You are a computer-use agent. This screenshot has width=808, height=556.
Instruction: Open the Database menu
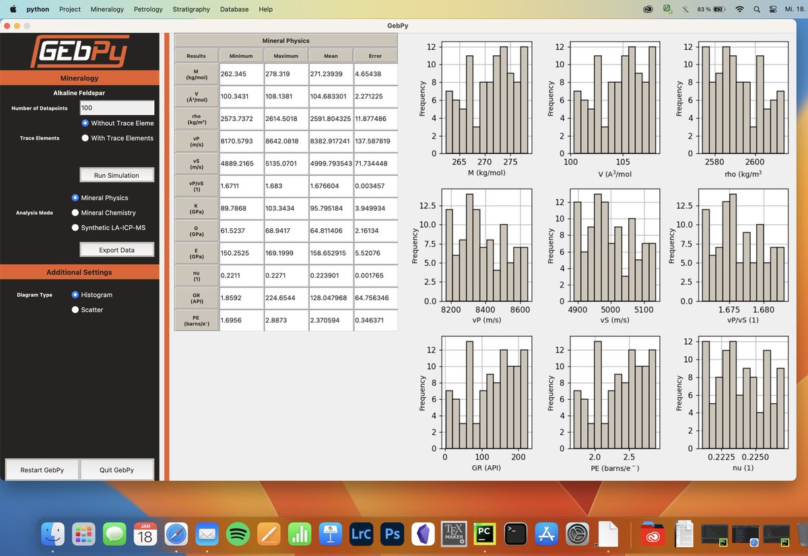(234, 9)
